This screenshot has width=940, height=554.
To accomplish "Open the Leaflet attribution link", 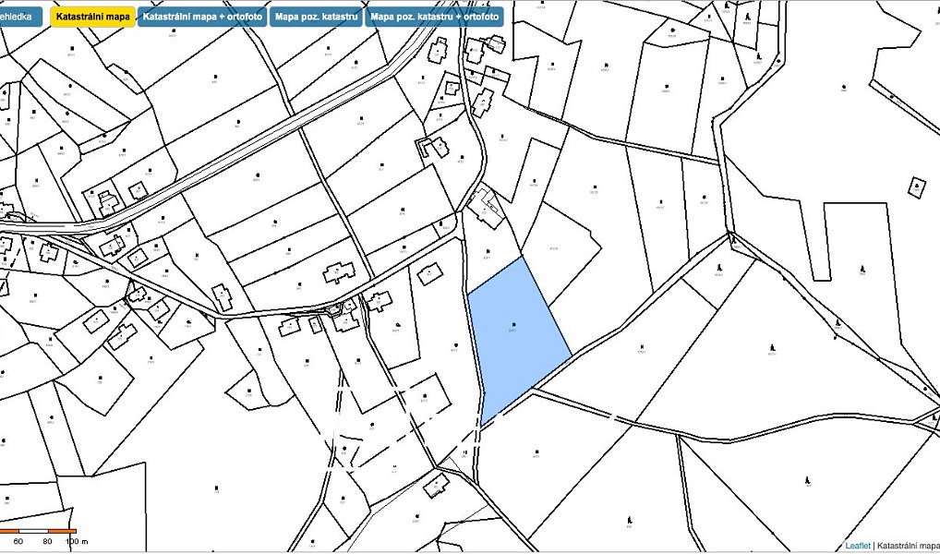I will point(857,546).
